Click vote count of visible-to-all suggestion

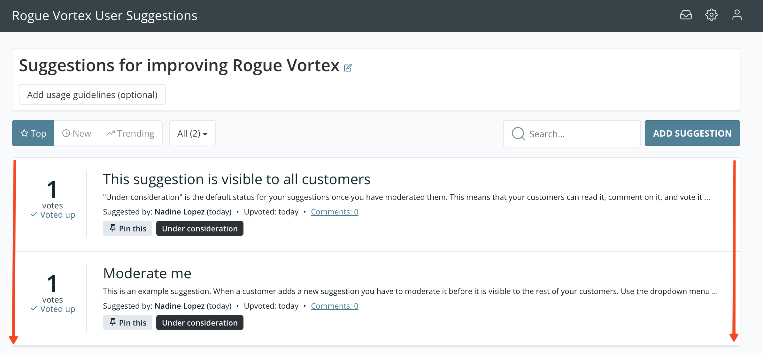52,190
